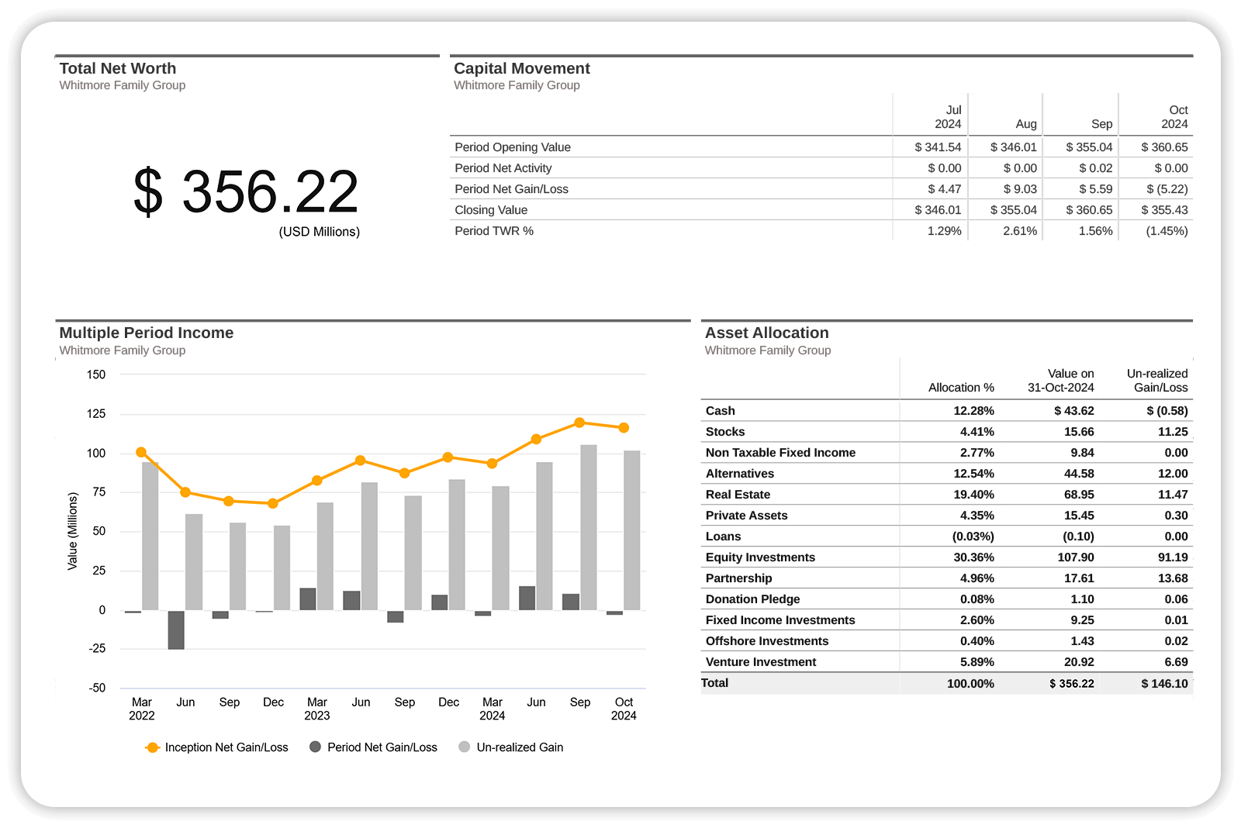The image size is (1241, 828).
Task: Click the Value (Millions) y-axis title
Action: tap(73, 532)
